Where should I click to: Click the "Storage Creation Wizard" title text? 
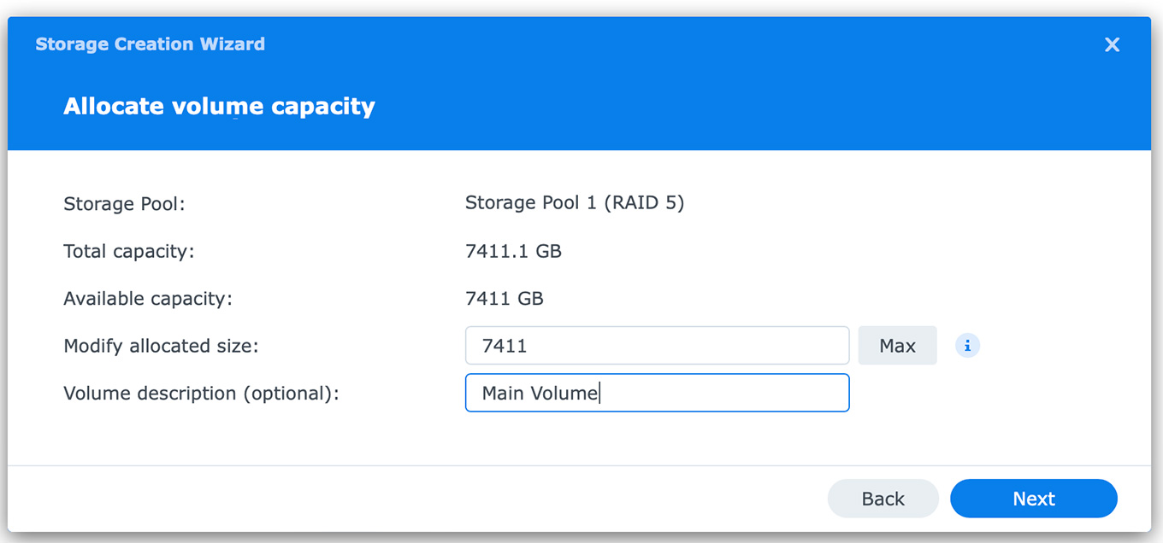[x=150, y=44]
